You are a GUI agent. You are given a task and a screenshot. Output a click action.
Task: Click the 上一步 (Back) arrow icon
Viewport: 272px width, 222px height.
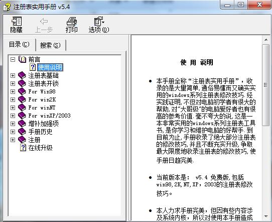[44, 22]
